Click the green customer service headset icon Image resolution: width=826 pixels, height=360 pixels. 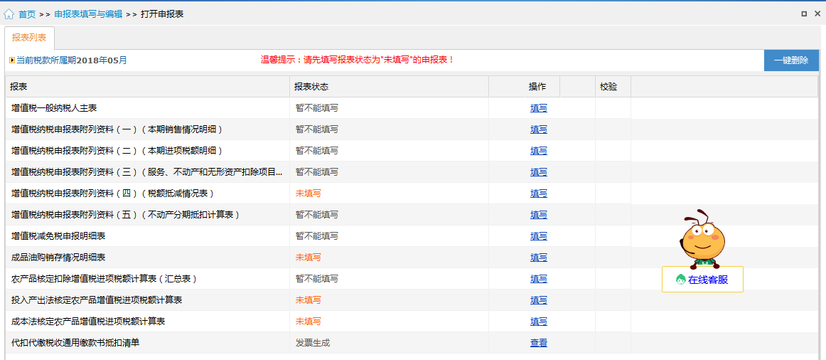click(x=680, y=280)
